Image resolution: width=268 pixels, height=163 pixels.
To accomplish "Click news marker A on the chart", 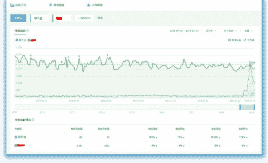I will (31, 55).
